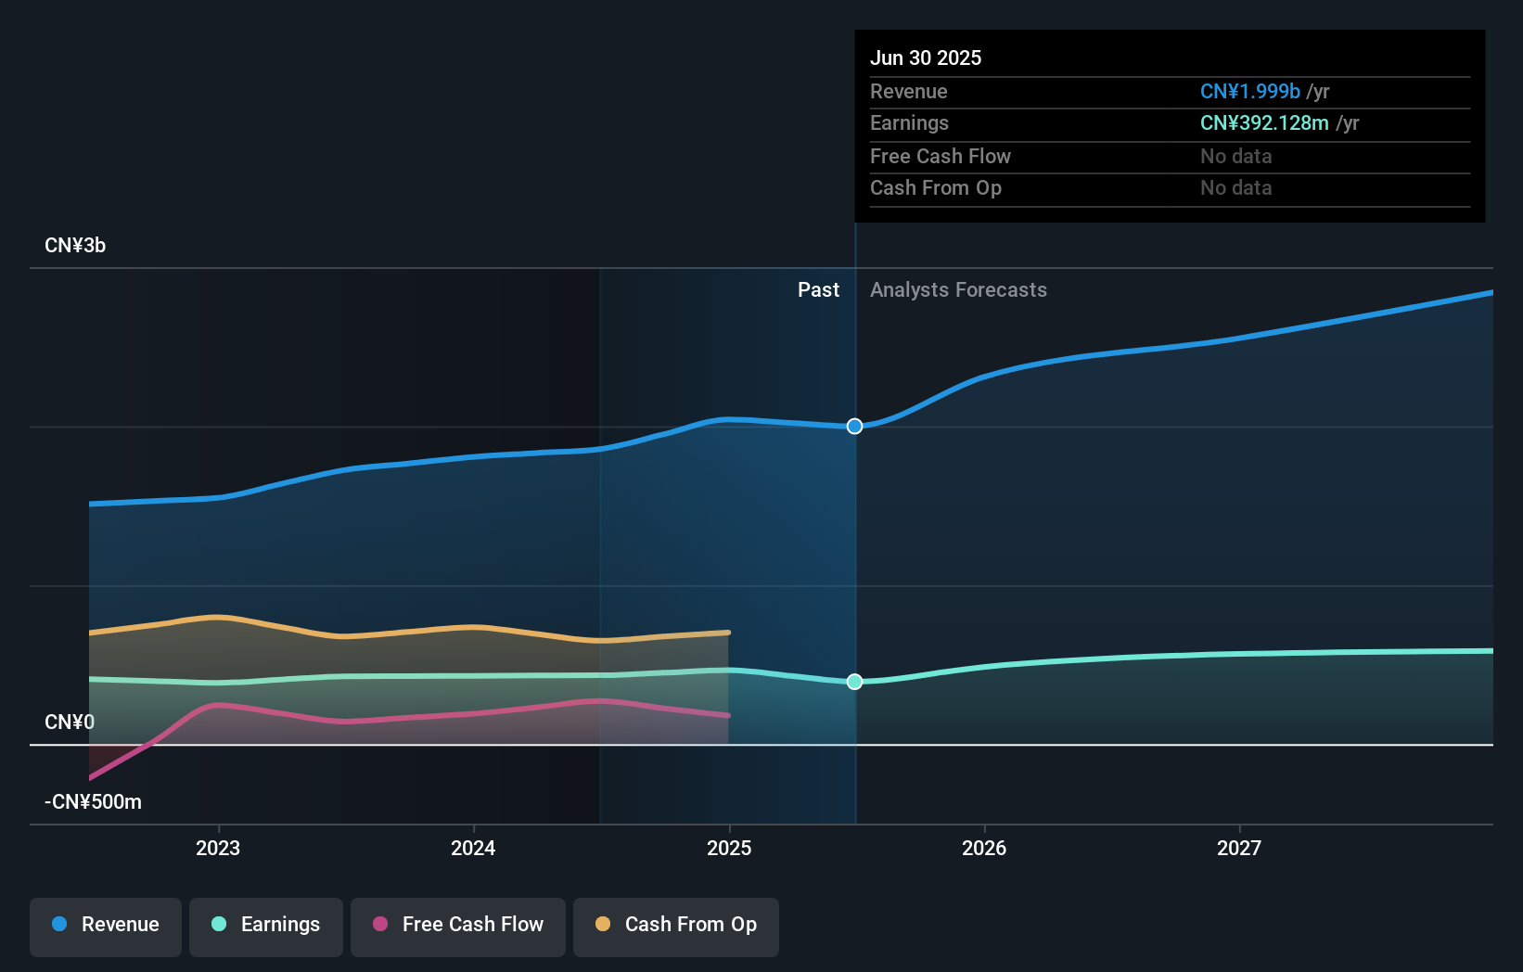The image size is (1523, 972).
Task: Toggle the Earnings series visibility
Action: click(x=266, y=925)
